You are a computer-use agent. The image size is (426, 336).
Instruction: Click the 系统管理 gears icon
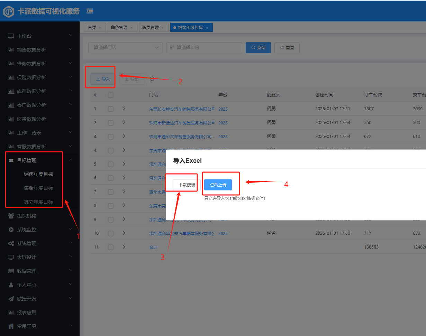tap(11, 243)
